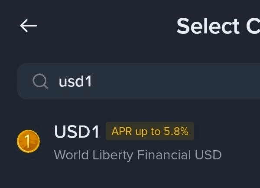The image size is (260, 188).
Task: Select the round gold '1' token logo
Action: [x=28, y=141]
